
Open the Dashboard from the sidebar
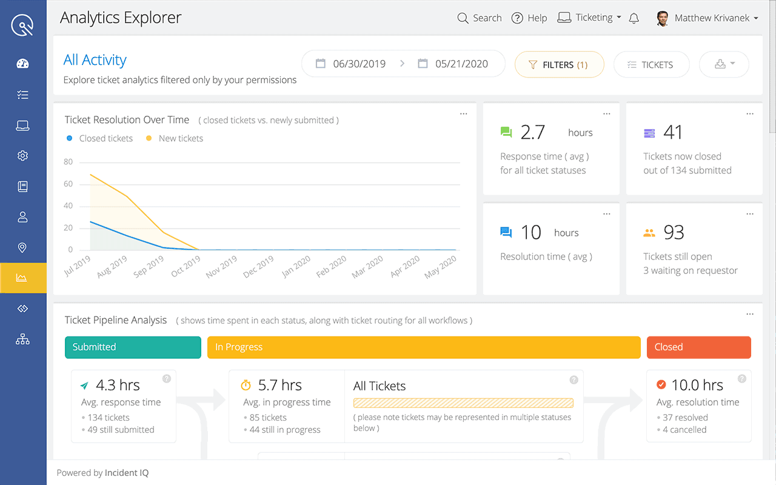[22, 63]
